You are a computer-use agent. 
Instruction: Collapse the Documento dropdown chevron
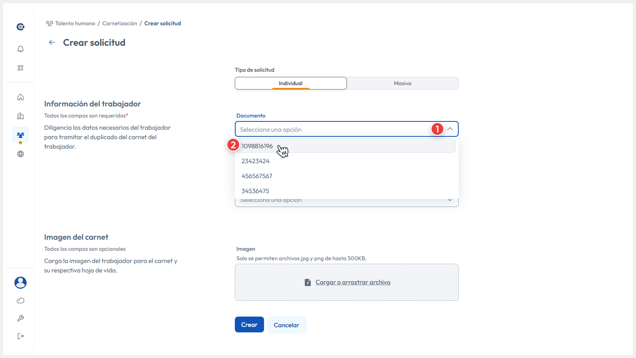point(450,129)
